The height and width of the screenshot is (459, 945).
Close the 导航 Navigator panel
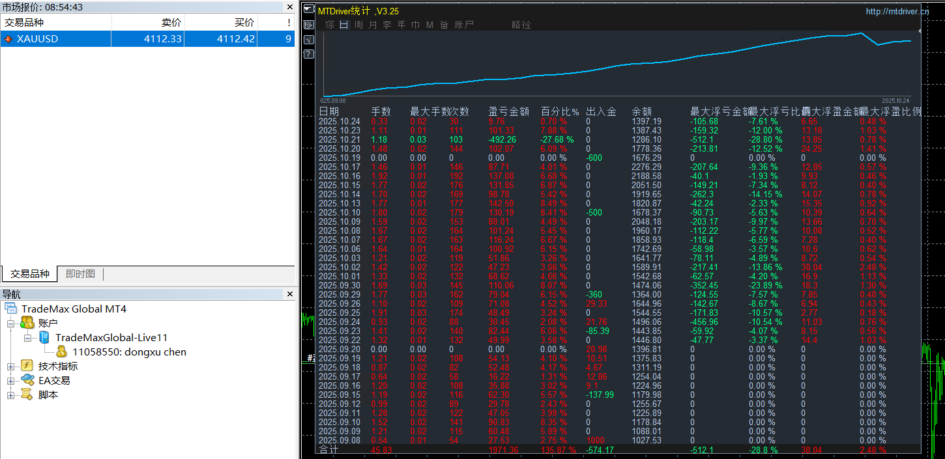290,294
